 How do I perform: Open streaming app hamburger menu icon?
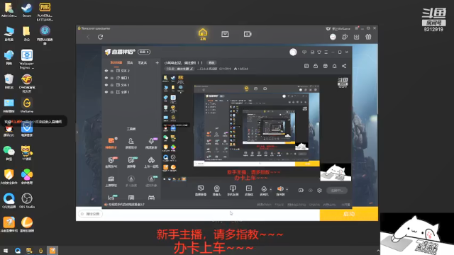(326, 52)
